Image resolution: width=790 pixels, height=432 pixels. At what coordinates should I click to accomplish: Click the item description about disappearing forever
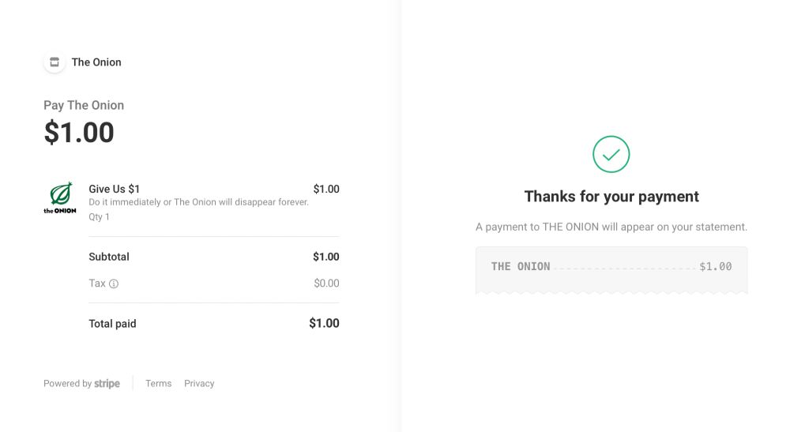point(198,202)
